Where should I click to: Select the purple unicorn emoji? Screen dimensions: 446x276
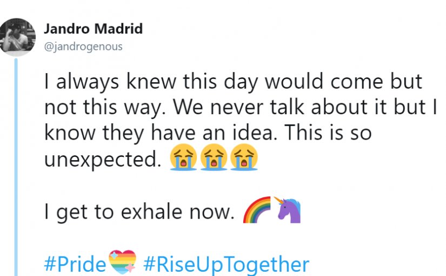(x=287, y=209)
